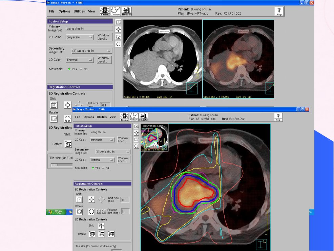The image size is (334, 251).
Task: Click back window's 2D circular Rotate icon
Action: (67, 119)
